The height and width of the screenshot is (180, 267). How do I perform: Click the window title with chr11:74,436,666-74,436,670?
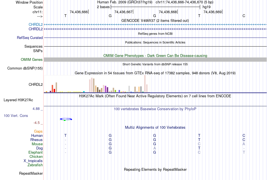(x=155, y=2)
